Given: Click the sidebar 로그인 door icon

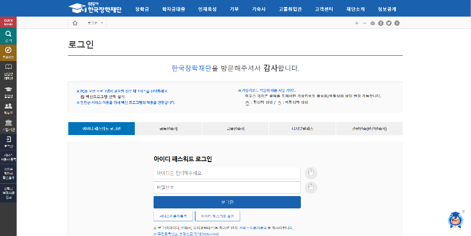Looking at the screenshot, I should tap(8, 142).
